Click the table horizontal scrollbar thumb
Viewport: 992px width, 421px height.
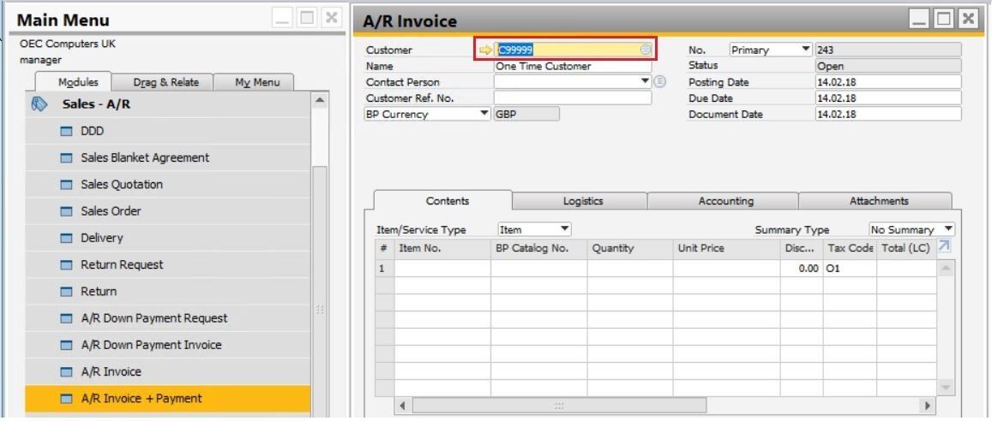coord(559,406)
